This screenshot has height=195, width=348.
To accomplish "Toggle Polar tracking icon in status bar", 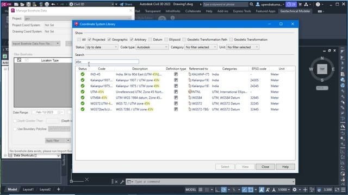I will 223,190.
